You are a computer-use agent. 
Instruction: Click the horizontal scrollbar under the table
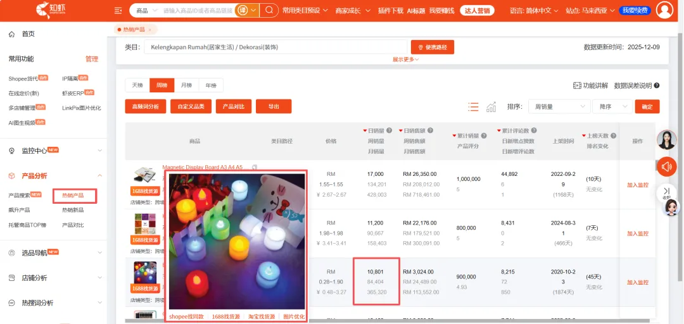pos(388,321)
